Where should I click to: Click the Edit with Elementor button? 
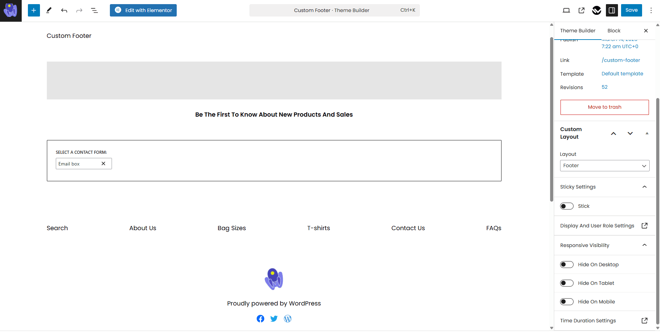[143, 10]
